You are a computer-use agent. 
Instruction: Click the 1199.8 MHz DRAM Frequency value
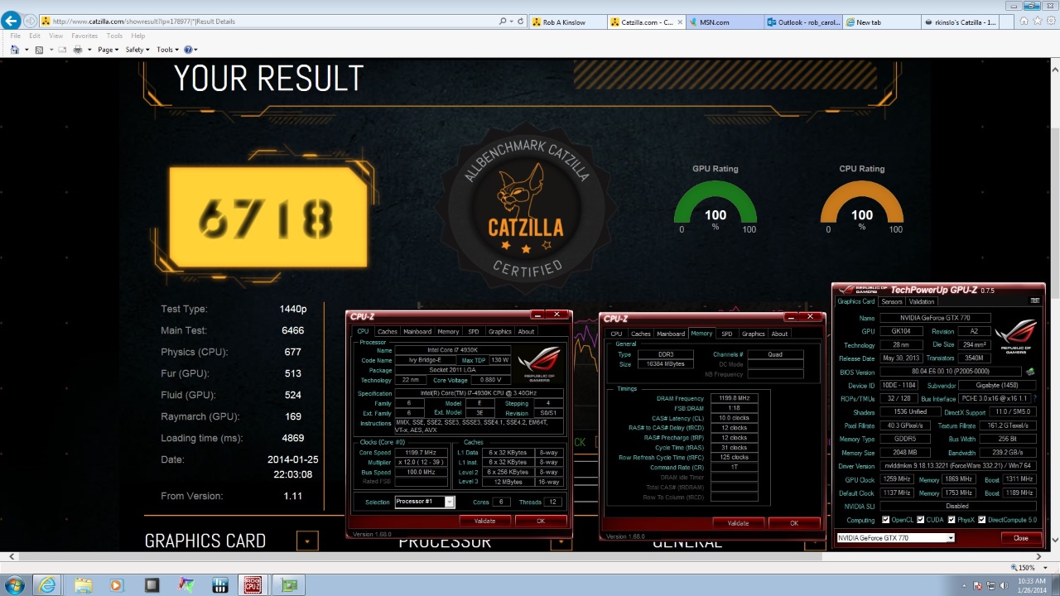(x=733, y=398)
